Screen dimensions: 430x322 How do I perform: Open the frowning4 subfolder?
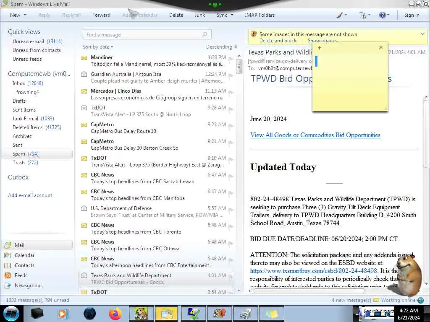(x=27, y=92)
